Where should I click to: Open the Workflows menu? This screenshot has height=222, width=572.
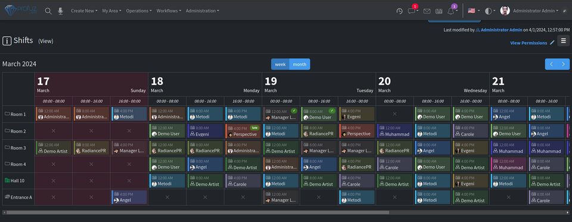click(169, 11)
